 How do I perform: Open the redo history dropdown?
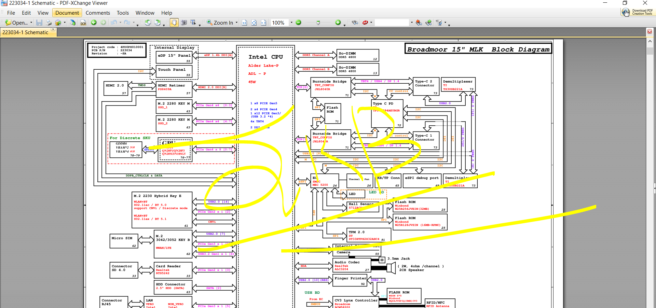133,23
